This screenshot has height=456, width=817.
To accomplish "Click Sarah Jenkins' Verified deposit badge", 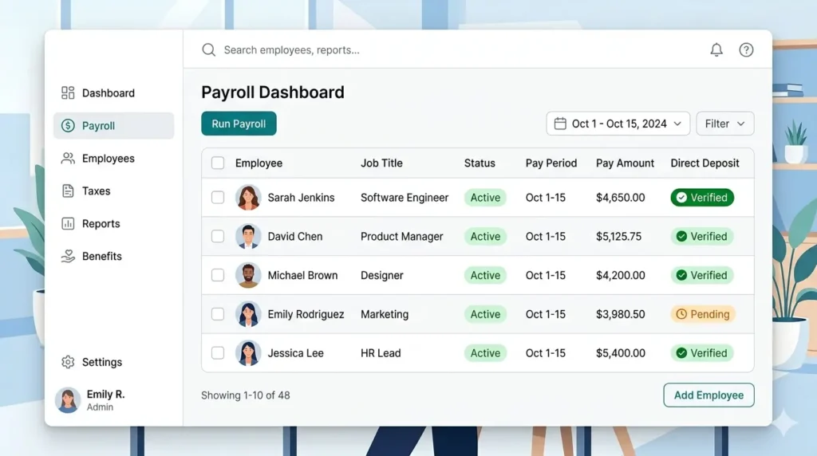I will point(702,197).
